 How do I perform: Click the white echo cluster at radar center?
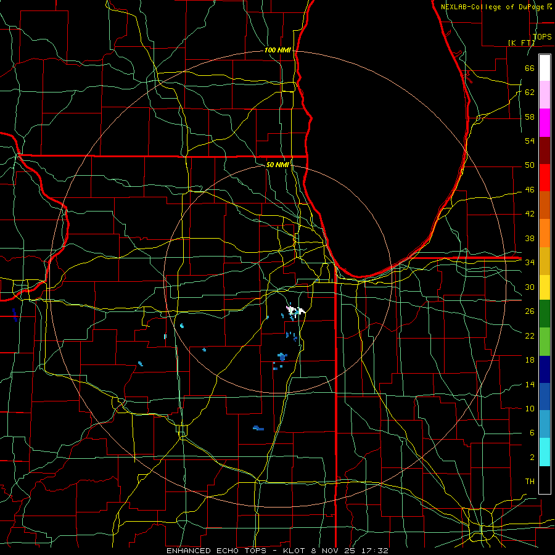click(x=295, y=311)
